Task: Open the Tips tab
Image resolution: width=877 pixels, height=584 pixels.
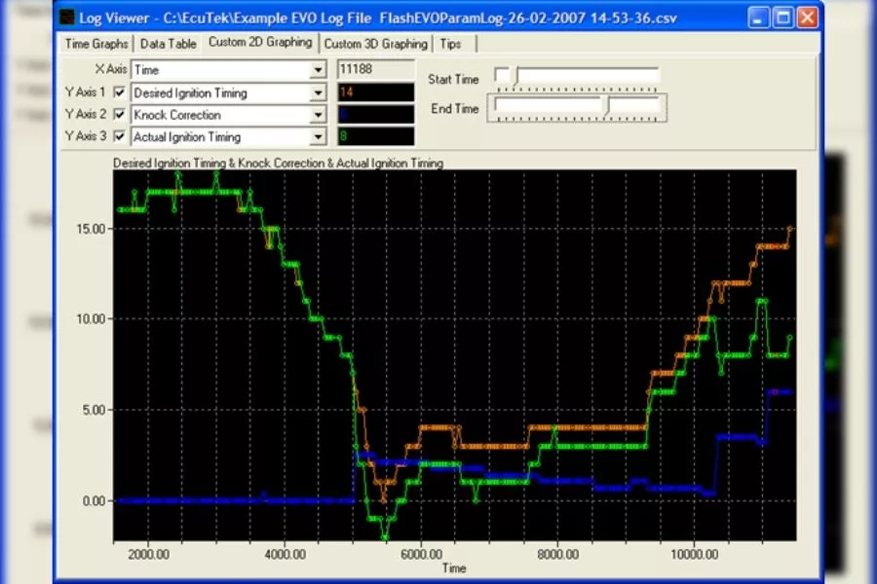Action: pos(452,43)
